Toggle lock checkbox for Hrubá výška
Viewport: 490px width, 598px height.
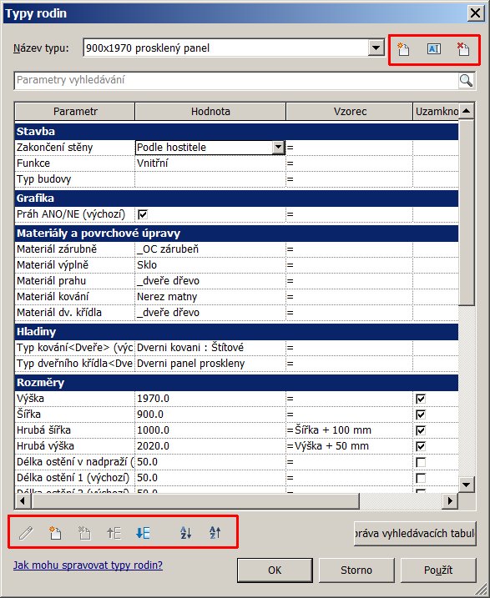pyautogui.click(x=421, y=446)
